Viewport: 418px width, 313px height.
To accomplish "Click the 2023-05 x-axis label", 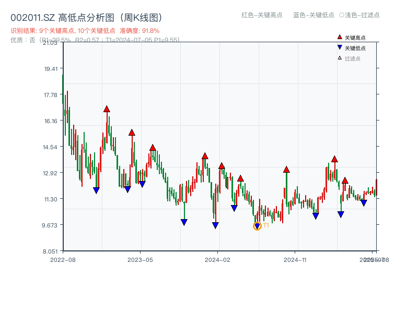I will [x=140, y=260].
